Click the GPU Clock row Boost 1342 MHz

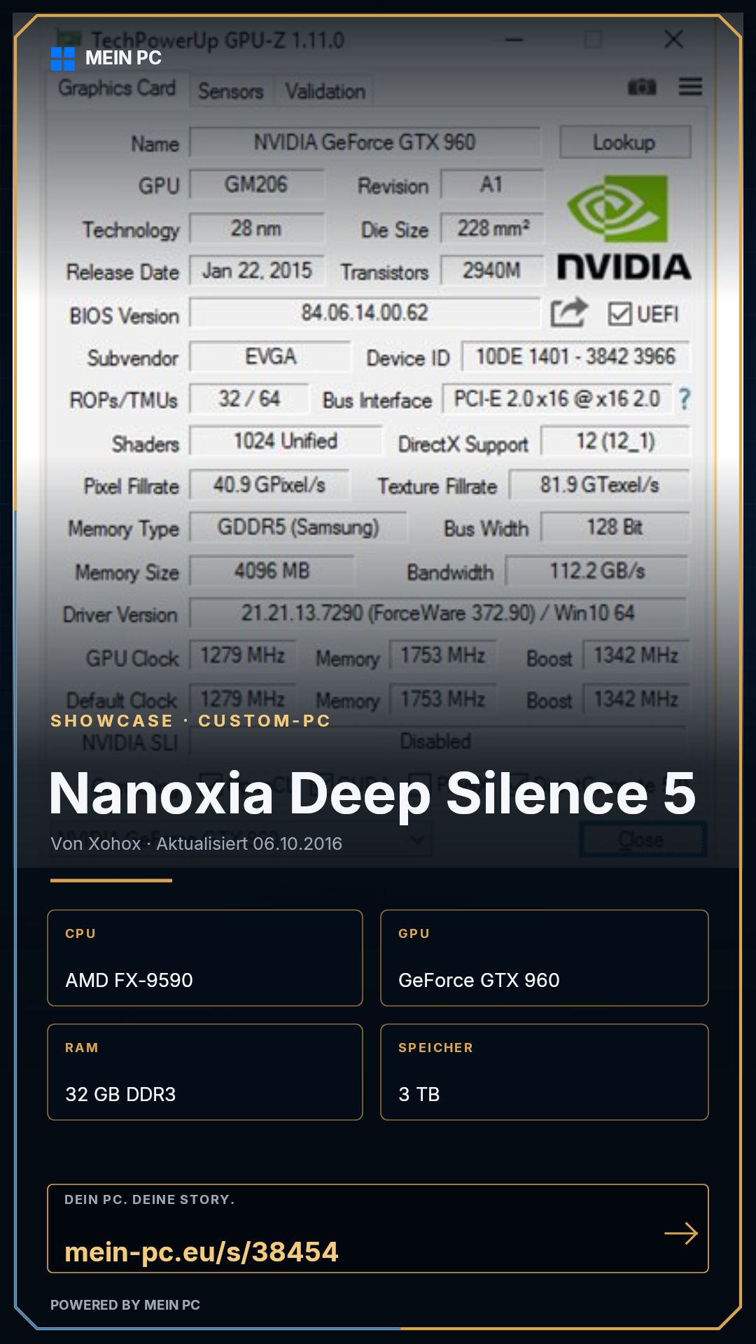pyautogui.click(x=636, y=656)
